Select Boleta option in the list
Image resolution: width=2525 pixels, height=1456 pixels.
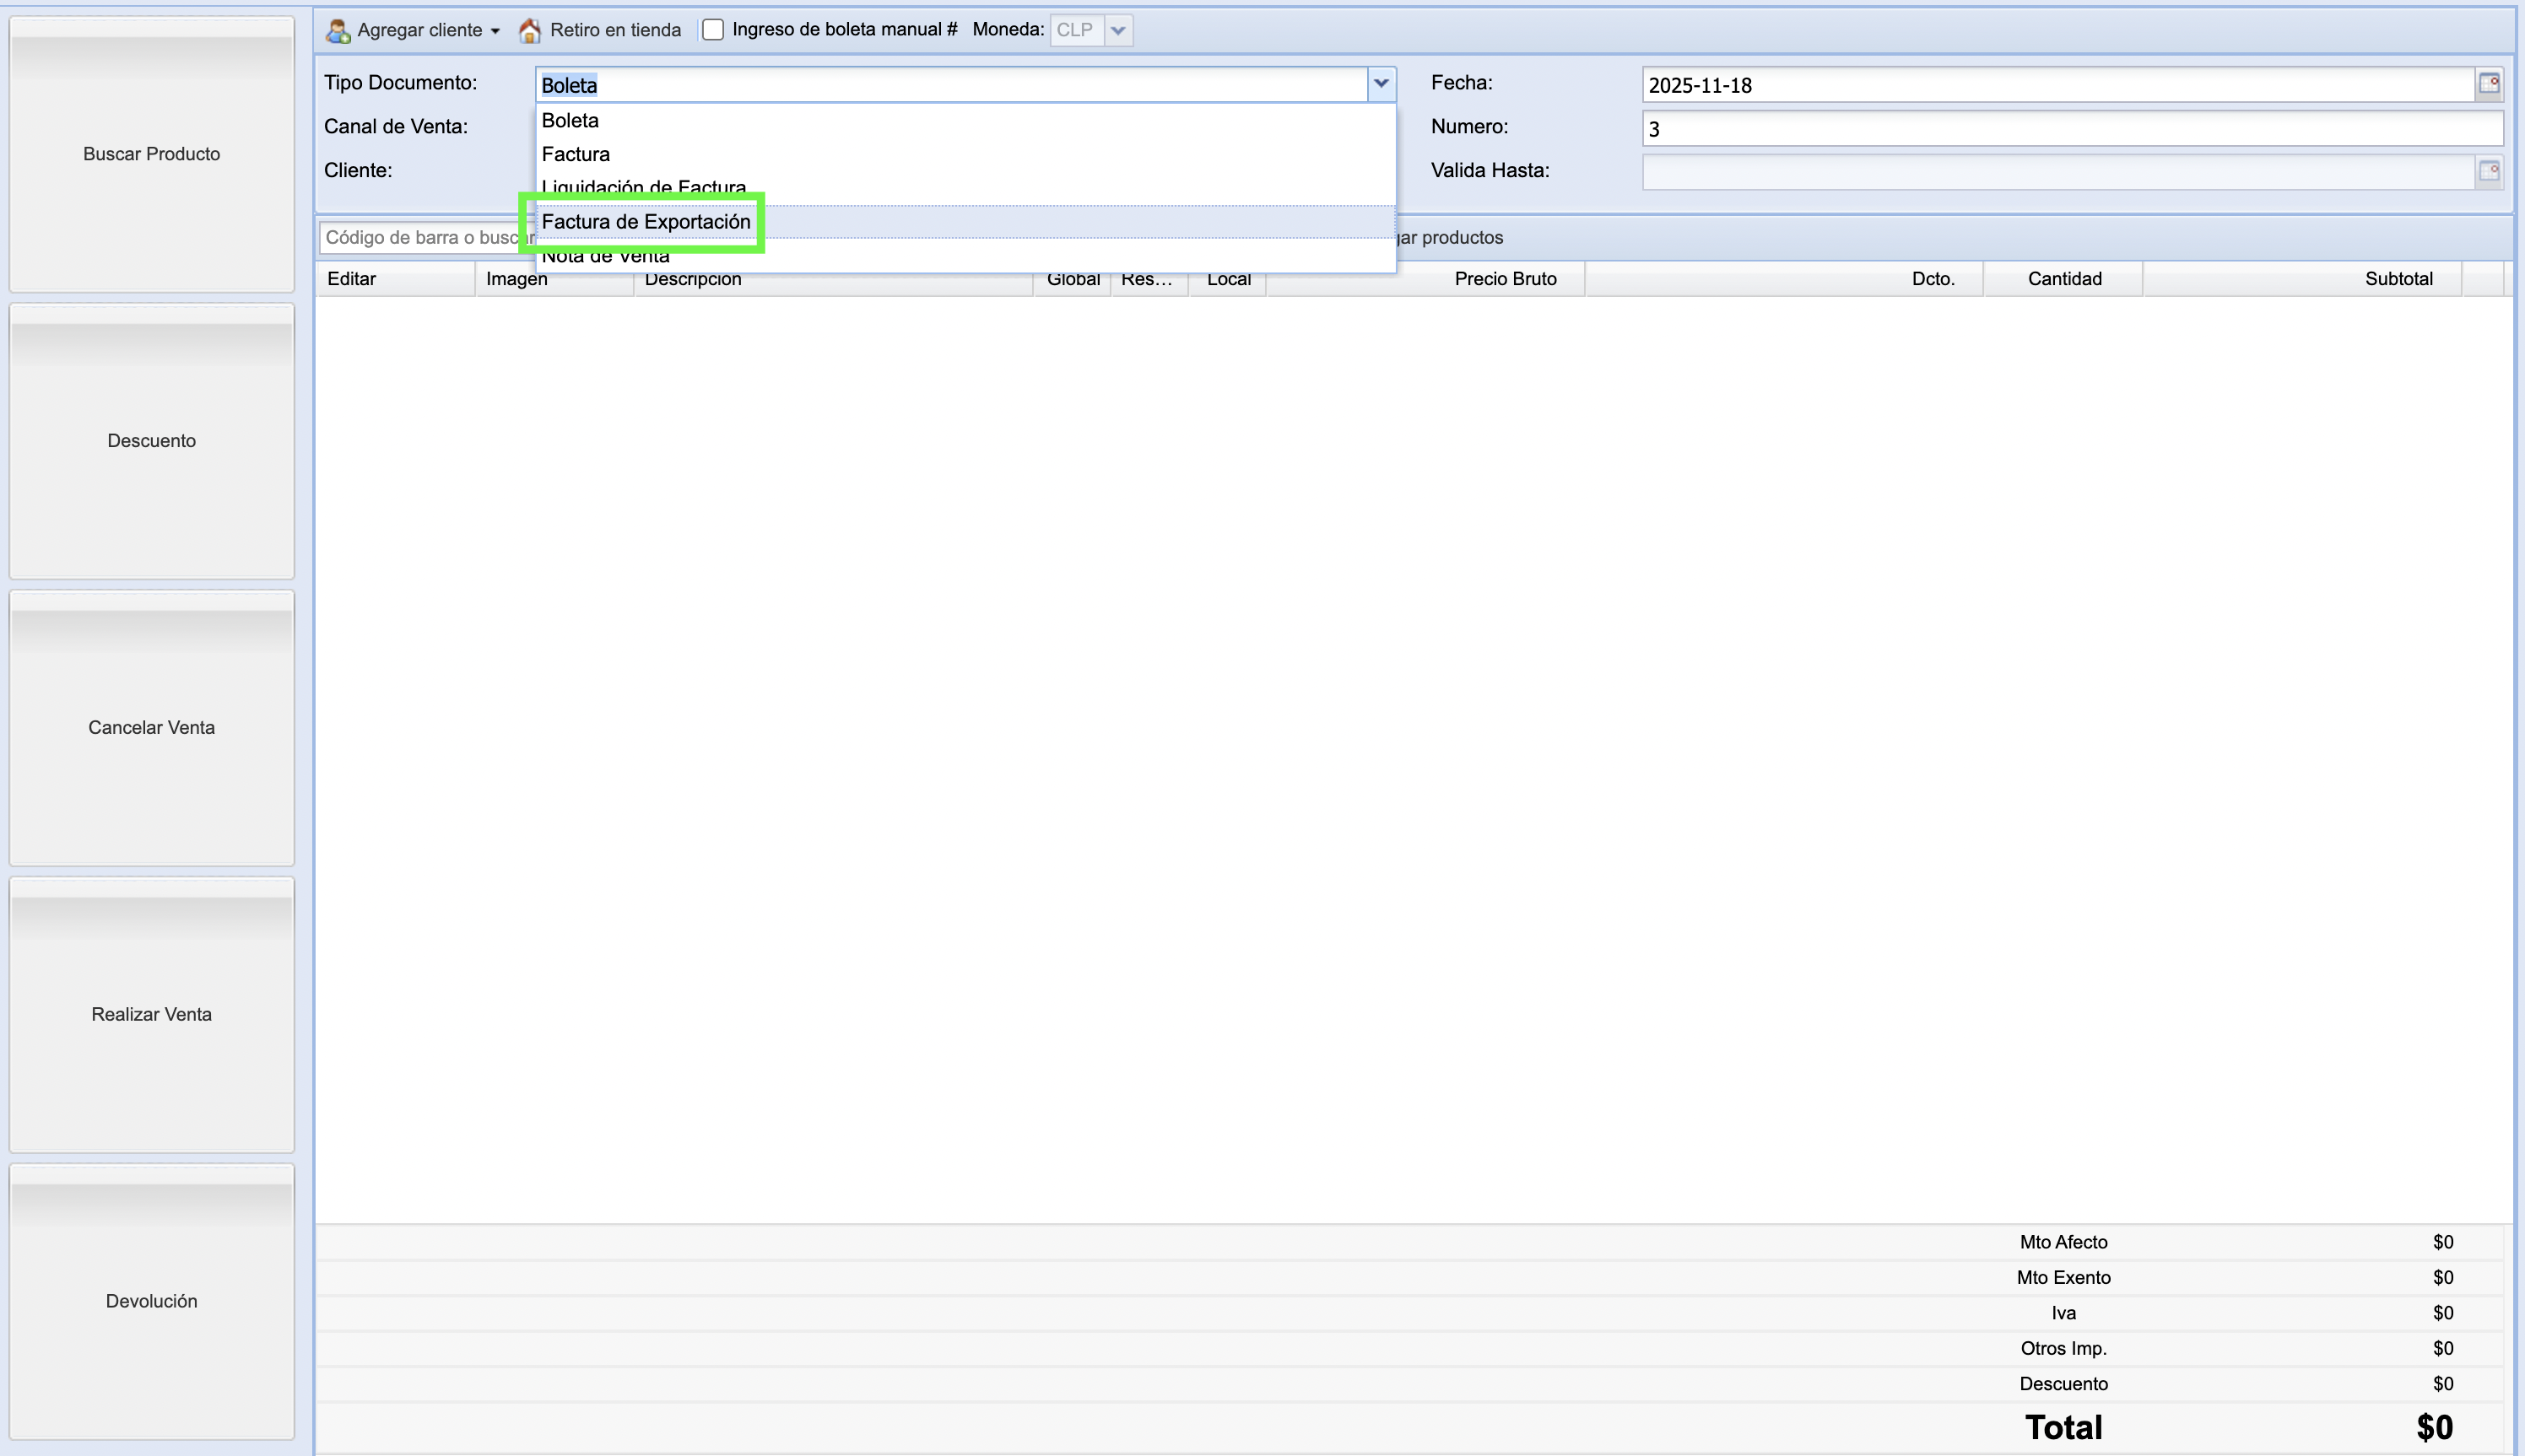point(570,120)
